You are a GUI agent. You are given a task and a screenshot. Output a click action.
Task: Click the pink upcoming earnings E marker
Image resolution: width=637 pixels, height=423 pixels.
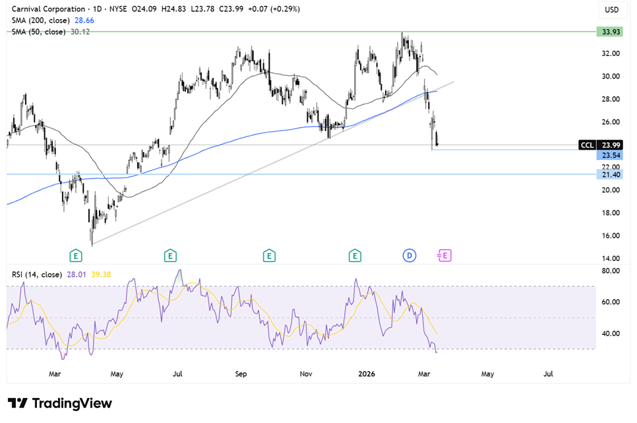pyautogui.click(x=444, y=256)
